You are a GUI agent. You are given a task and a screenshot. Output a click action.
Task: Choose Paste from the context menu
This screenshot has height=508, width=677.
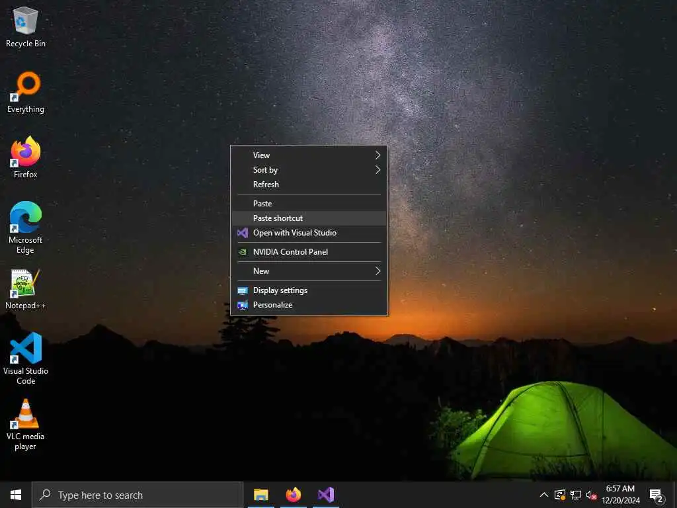tap(309, 204)
